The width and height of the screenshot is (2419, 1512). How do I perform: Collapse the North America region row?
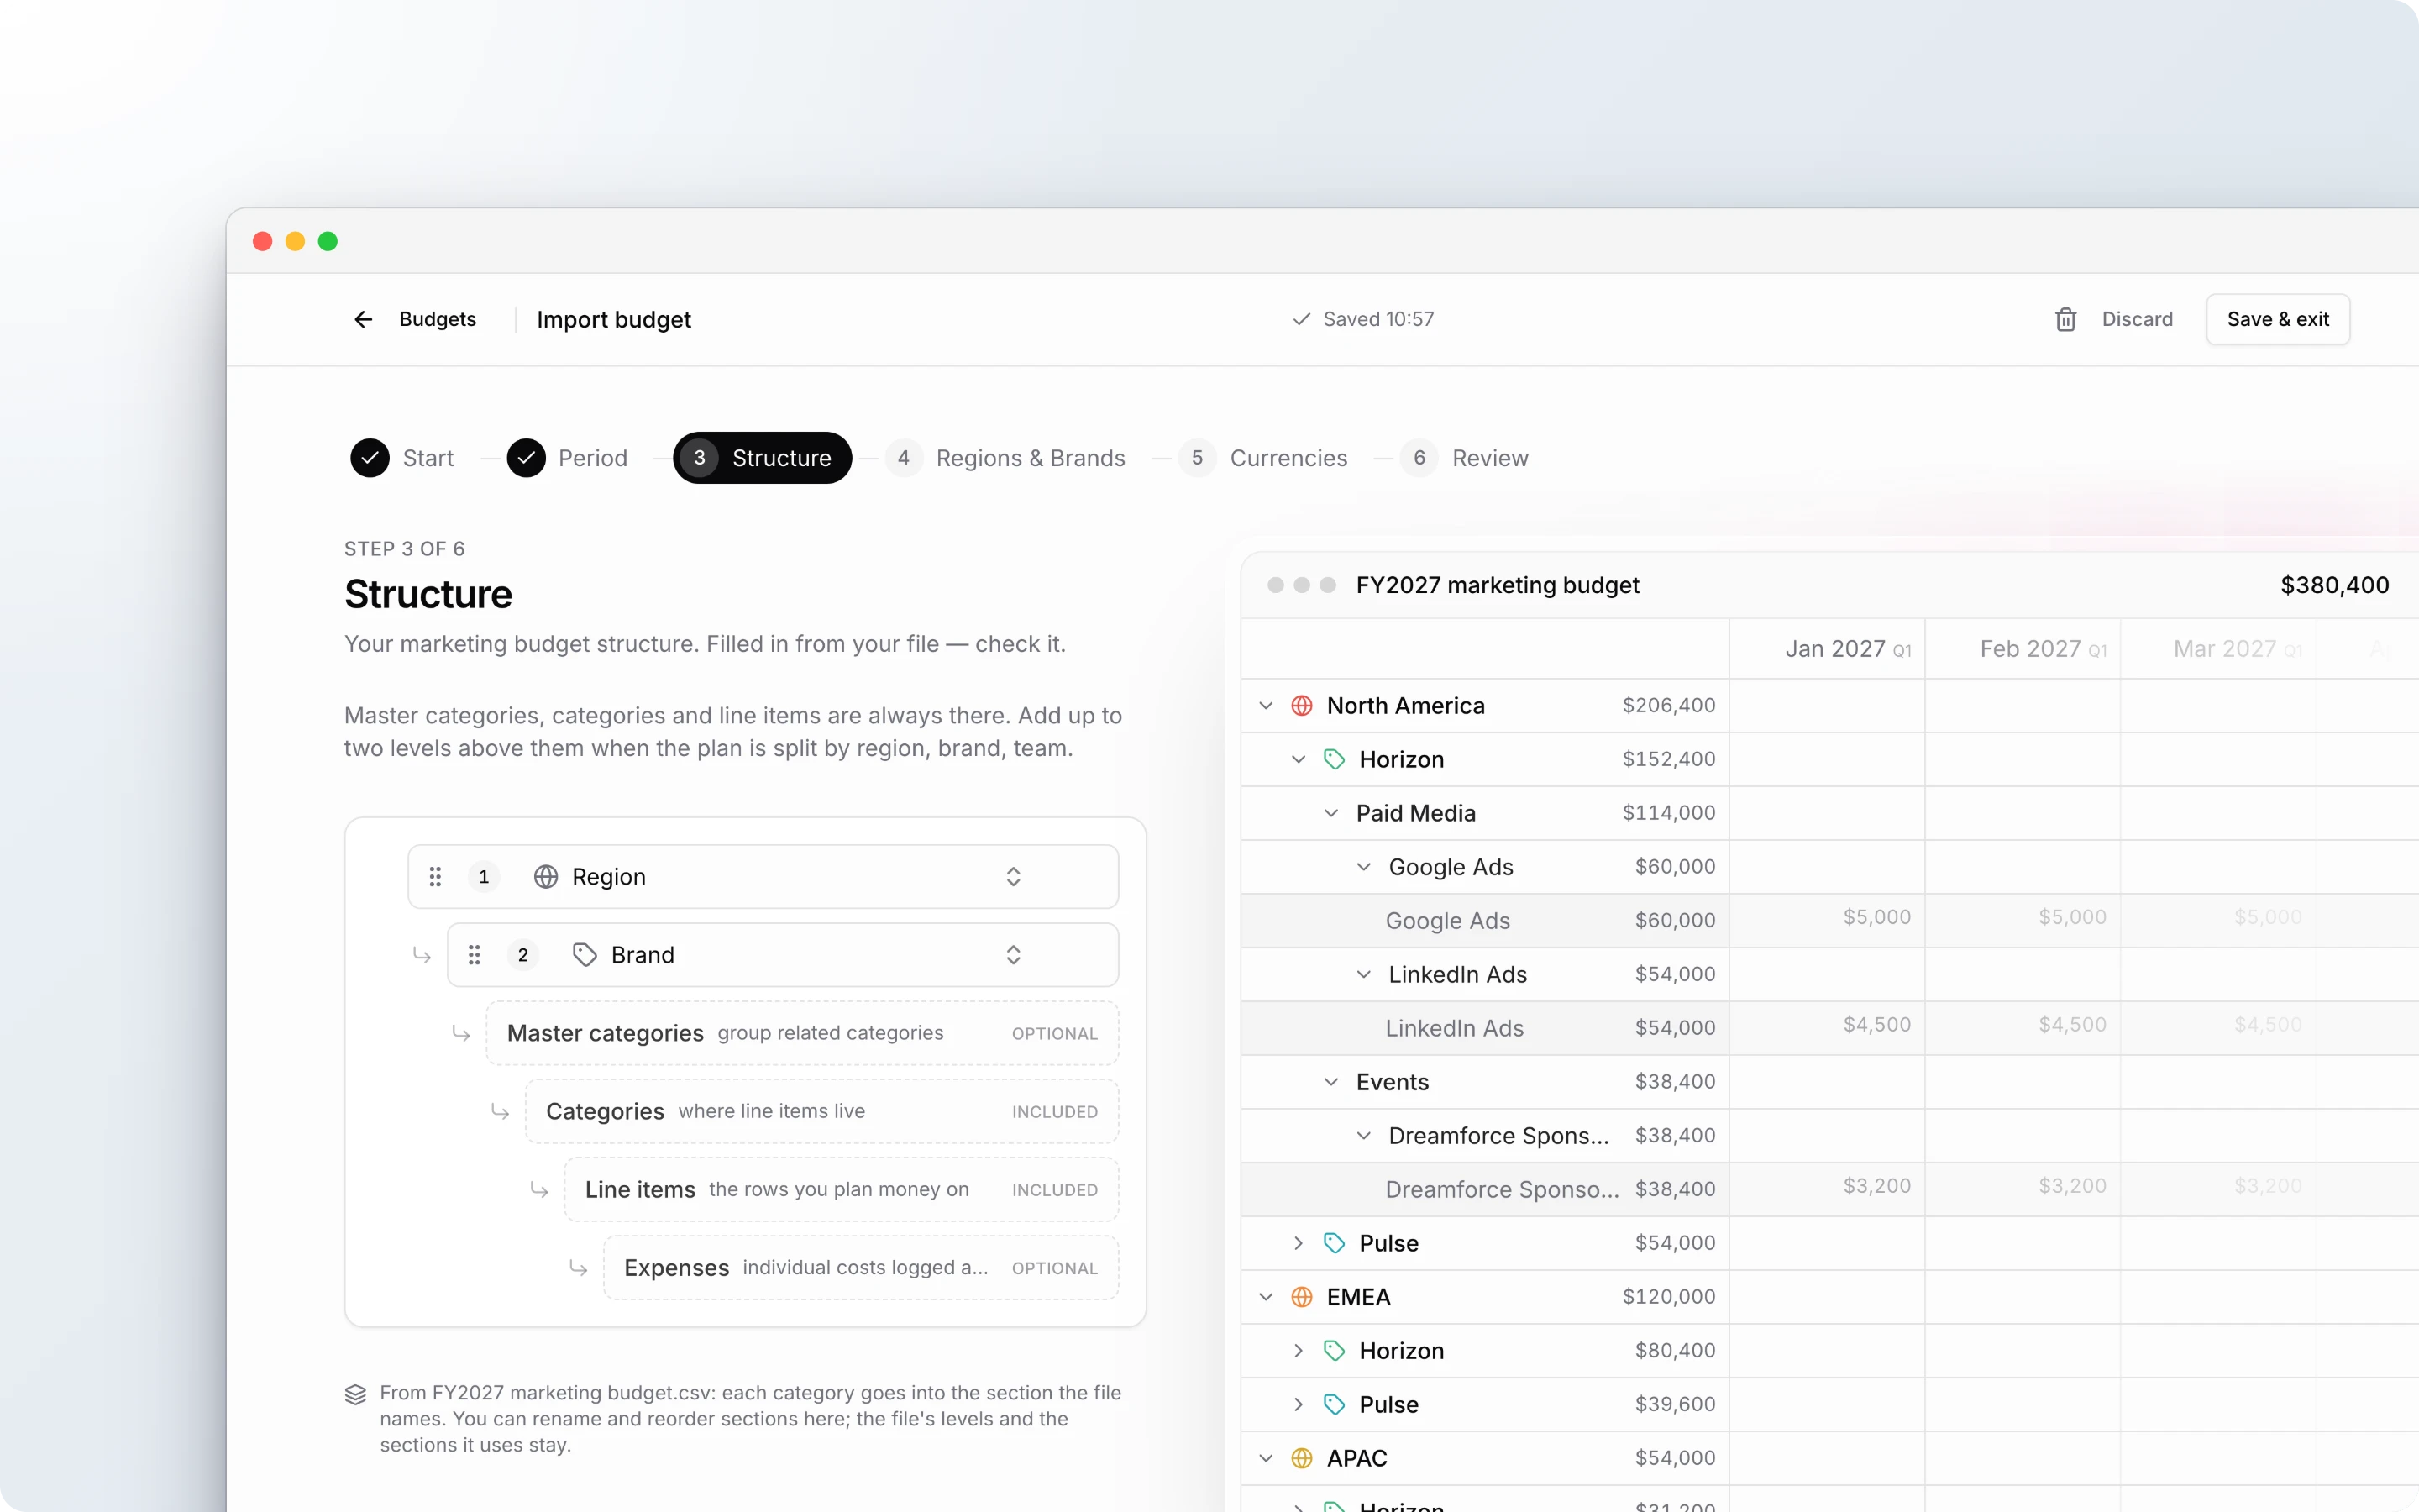(1266, 706)
